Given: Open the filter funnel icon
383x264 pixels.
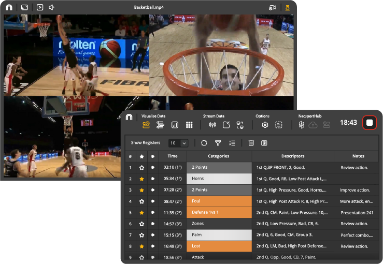Looking at the screenshot, I should coord(218,143).
